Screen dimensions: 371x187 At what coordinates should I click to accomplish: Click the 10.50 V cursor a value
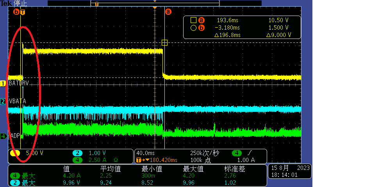point(278,20)
